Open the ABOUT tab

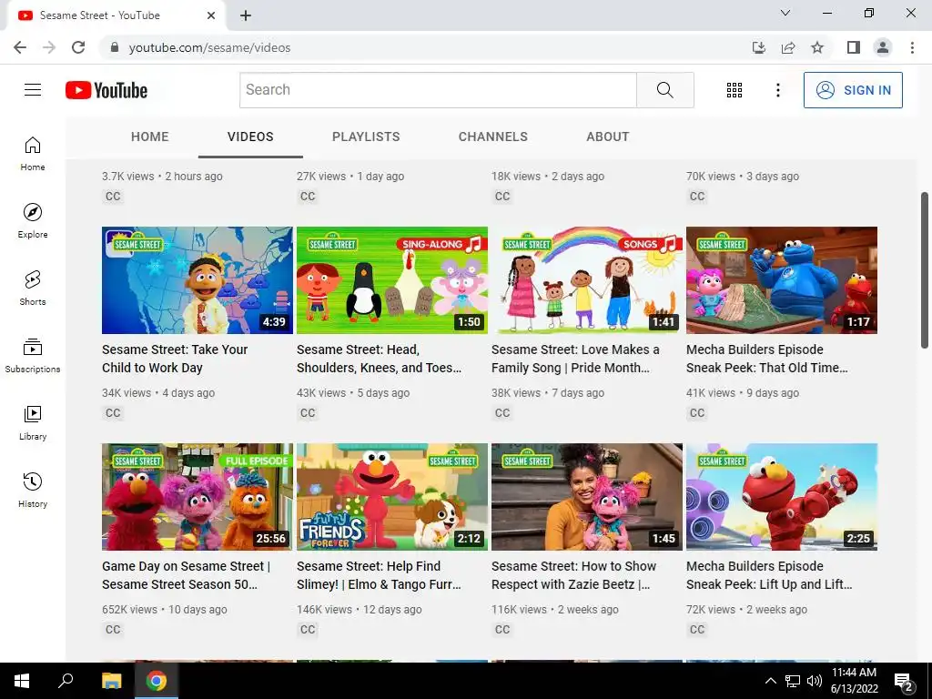[x=607, y=137]
